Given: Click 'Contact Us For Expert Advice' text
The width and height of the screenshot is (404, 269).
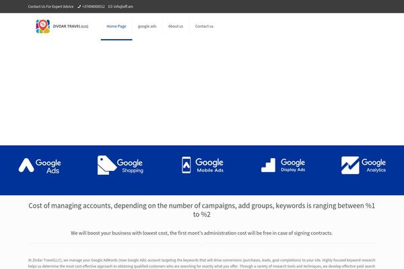Looking at the screenshot, I should pyautogui.click(x=50, y=7).
